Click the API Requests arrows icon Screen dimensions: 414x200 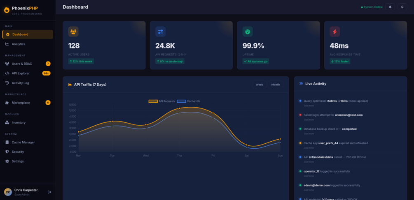point(161,32)
